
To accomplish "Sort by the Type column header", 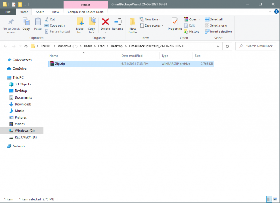I will [176, 56].
